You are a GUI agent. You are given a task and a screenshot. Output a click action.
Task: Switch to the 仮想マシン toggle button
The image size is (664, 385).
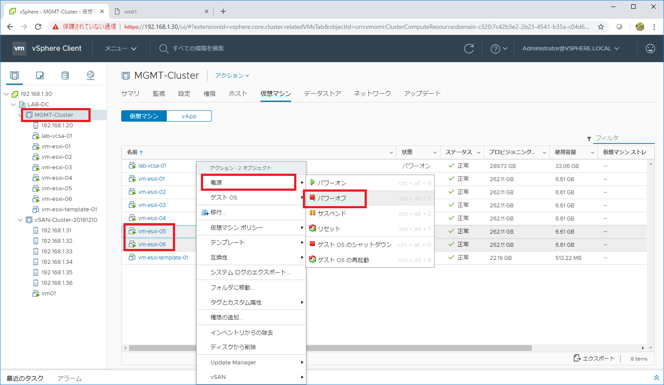click(144, 116)
